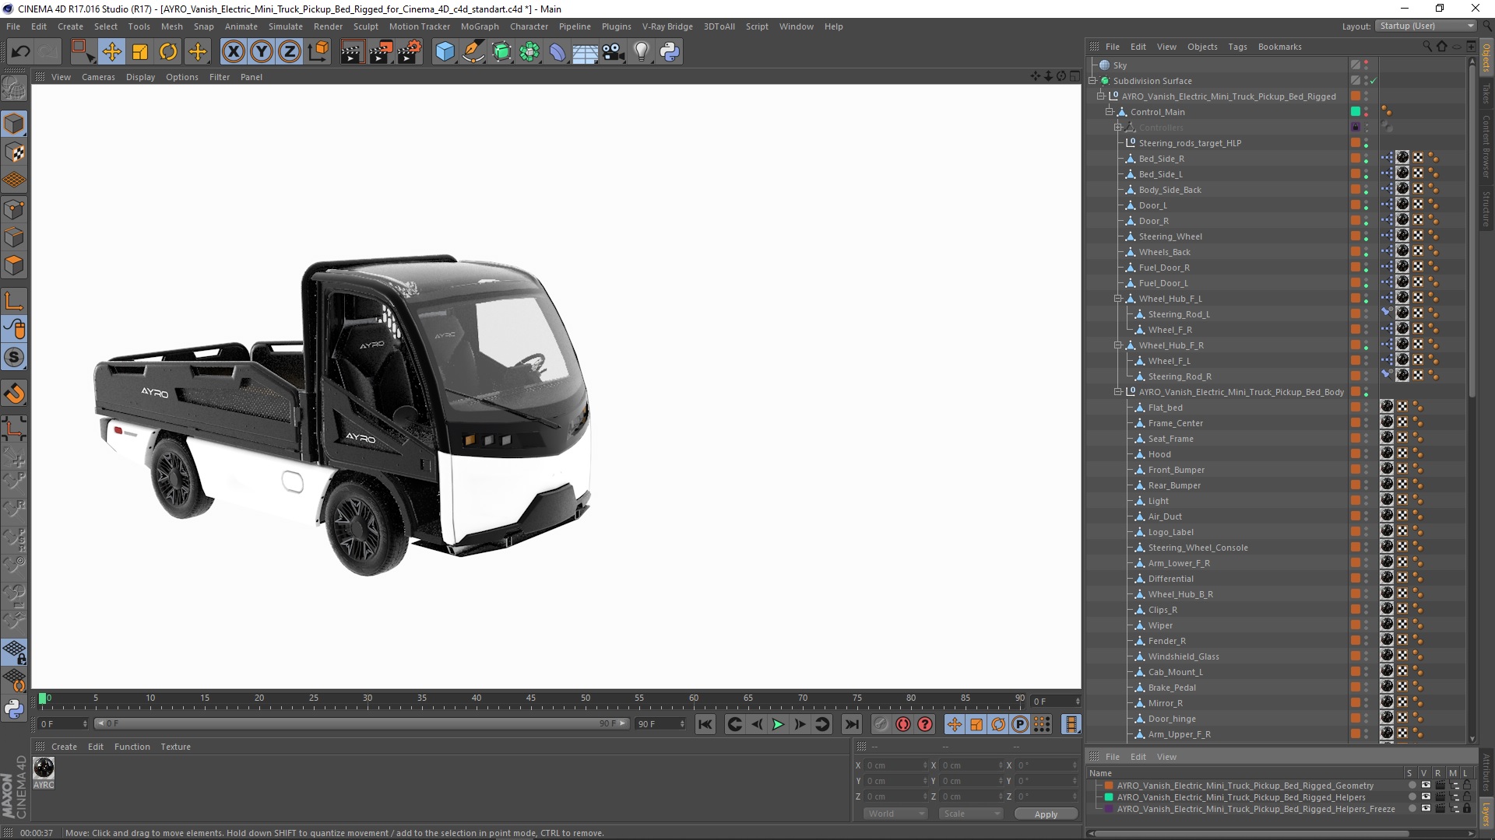
Task: Open viewport Cameras menu
Action: pos(98,77)
